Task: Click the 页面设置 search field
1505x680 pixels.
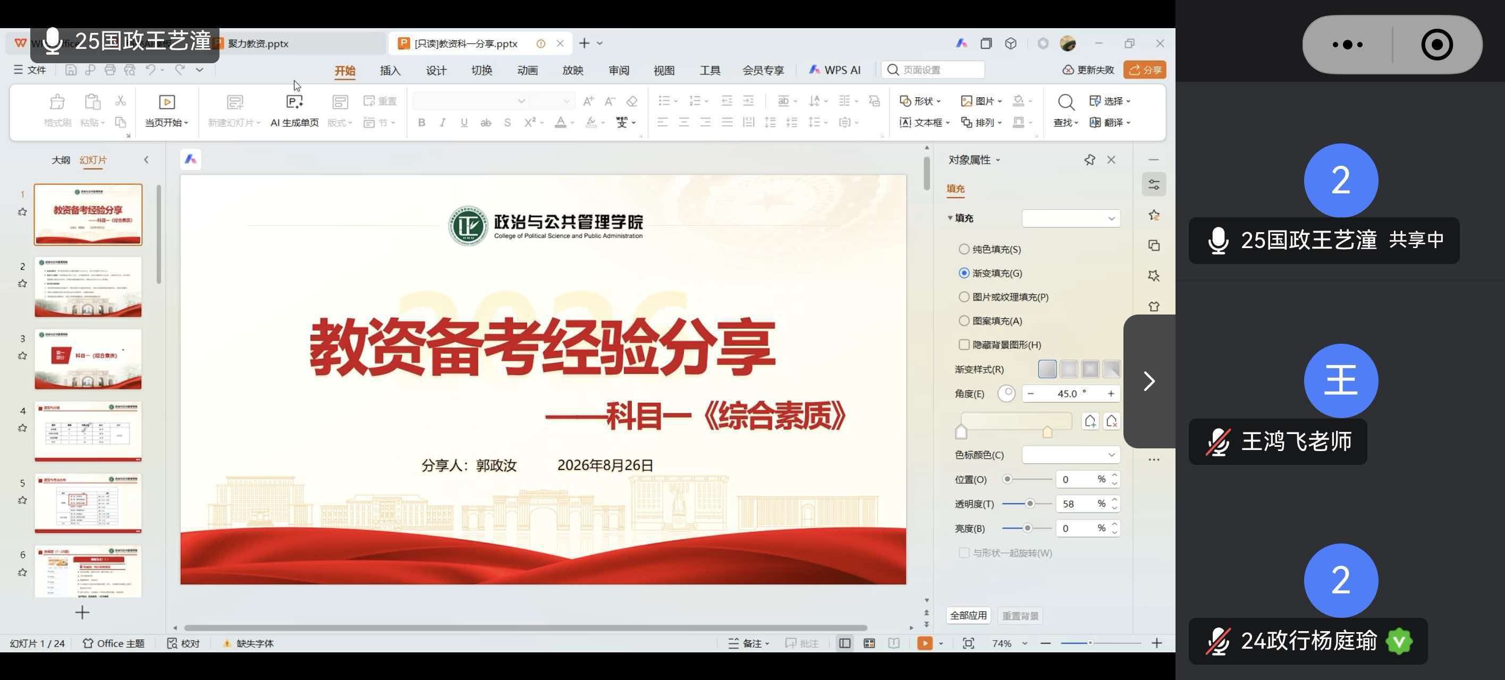Action: [933, 70]
